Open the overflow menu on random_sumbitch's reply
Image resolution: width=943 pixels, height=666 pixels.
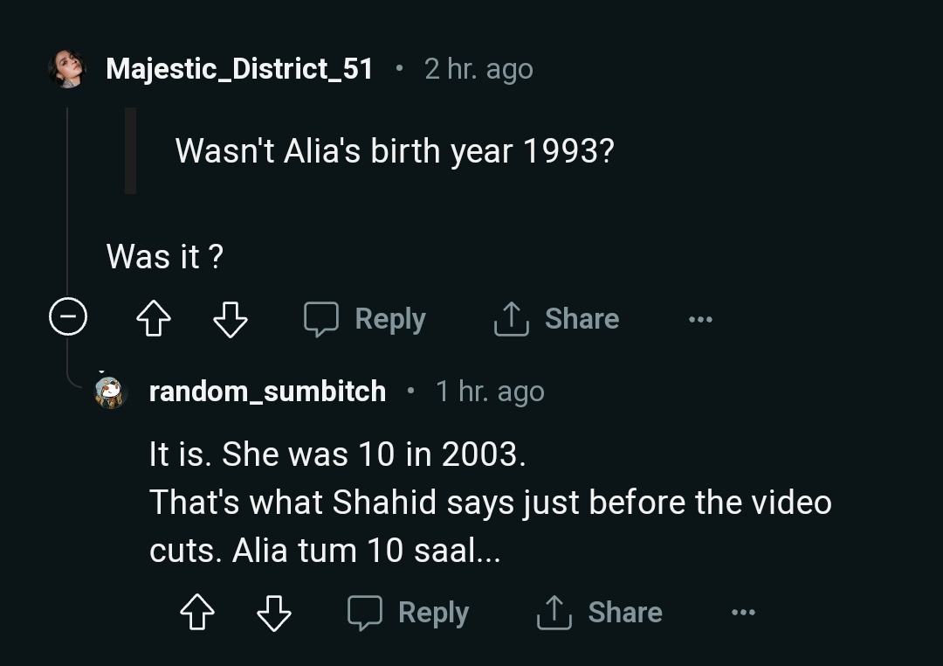point(743,612)
